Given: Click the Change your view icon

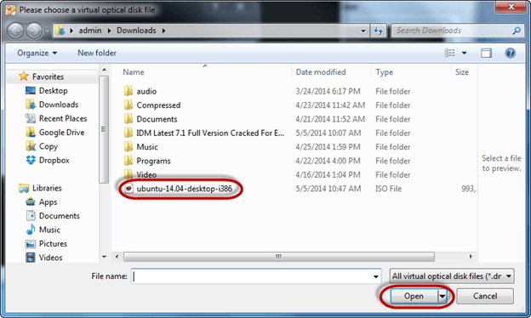Looking at the screenshot, I should click(x=449, y=53).
